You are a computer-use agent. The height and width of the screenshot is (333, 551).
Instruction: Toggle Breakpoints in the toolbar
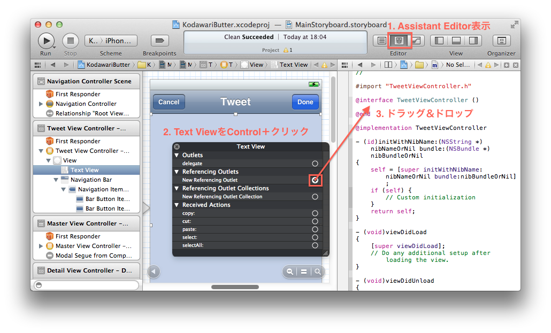(159, 41)
